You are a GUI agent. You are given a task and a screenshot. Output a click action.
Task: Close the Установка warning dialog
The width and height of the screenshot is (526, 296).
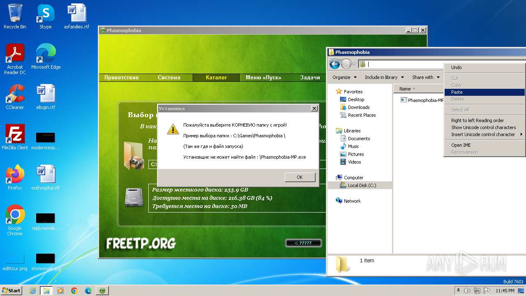coord(314,109)
